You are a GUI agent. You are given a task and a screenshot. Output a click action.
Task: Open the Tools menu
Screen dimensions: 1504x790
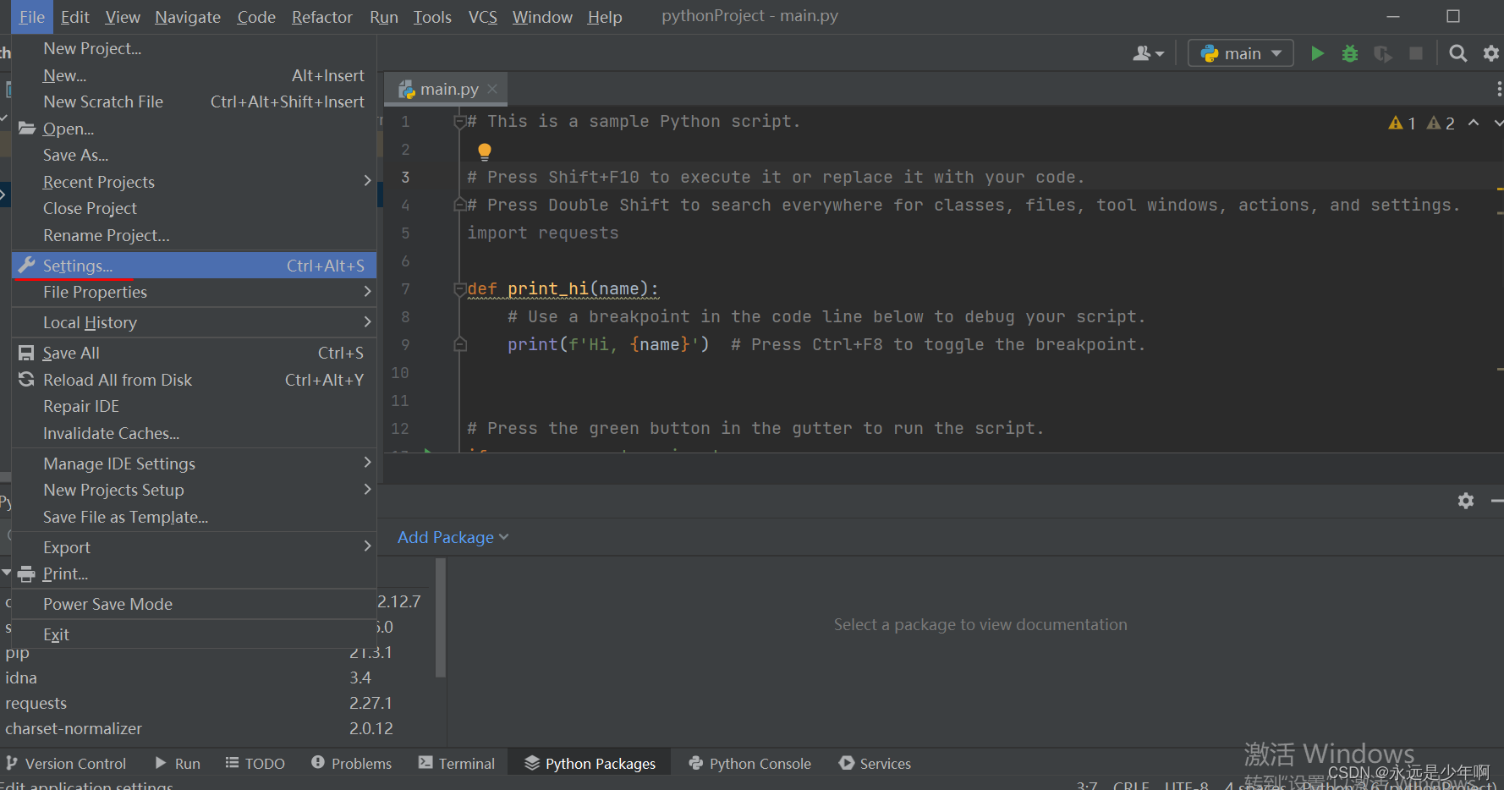tap(432, 17)
